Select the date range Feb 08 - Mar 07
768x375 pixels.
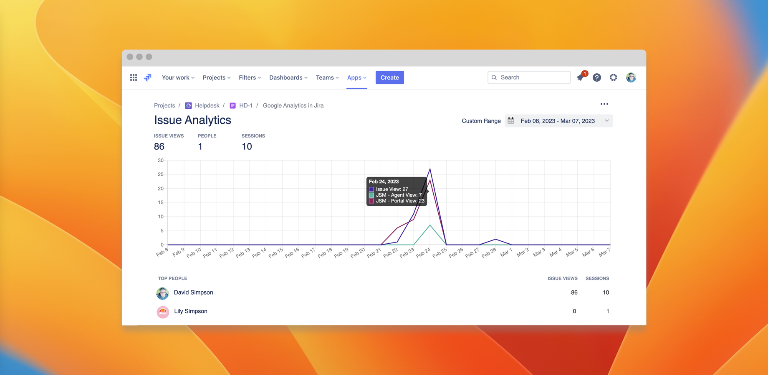558,121
